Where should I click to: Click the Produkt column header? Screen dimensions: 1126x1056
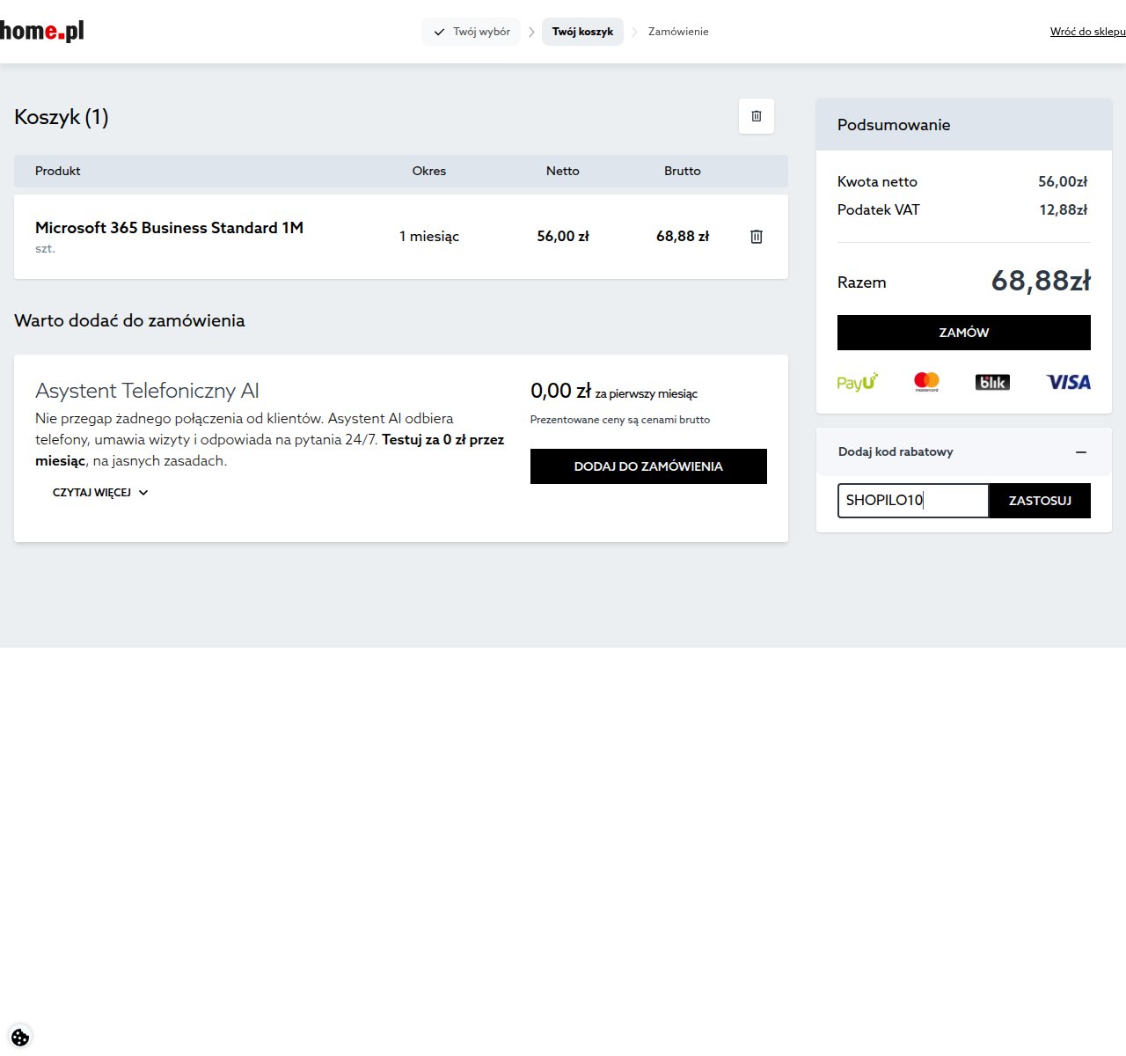(x=58, y=171)
